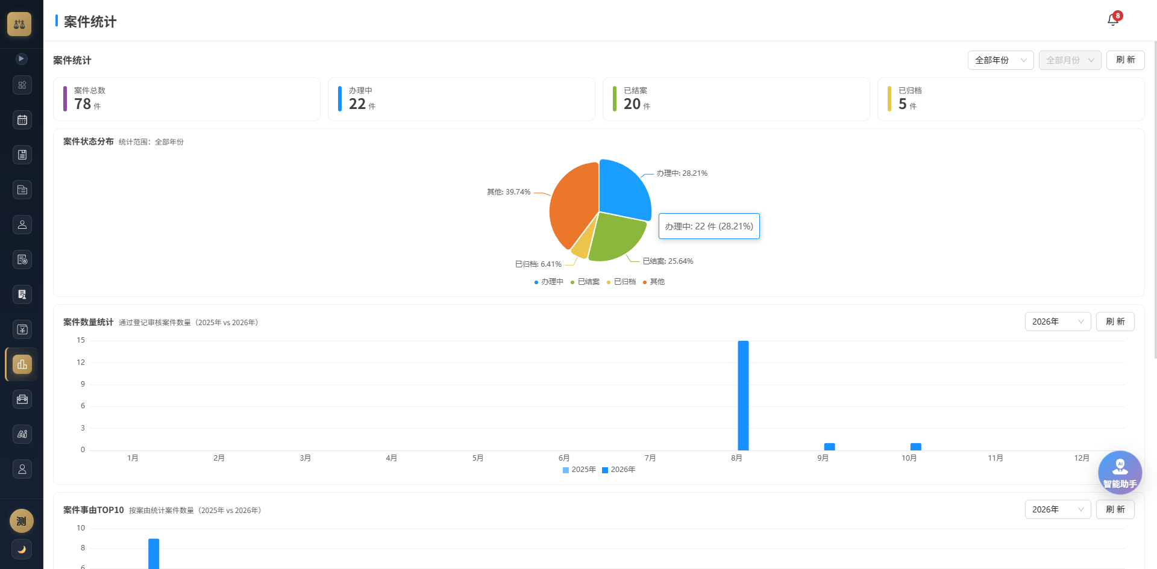Click the green 已结案 pie slice

click(x=618, y=237)
